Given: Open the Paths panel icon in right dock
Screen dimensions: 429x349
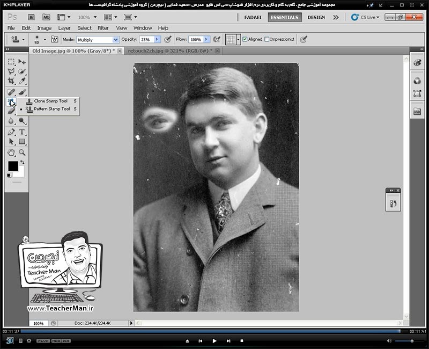Looking at the screenshot, I should pos(417,93).
